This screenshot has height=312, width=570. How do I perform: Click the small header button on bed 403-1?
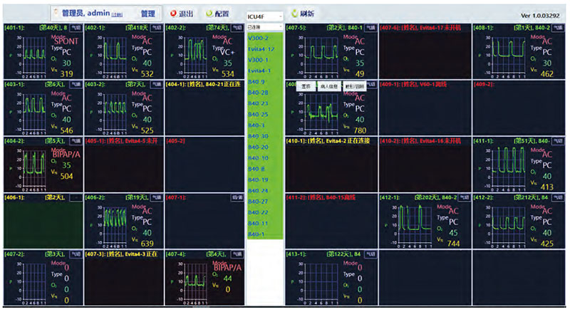(76, 84)
